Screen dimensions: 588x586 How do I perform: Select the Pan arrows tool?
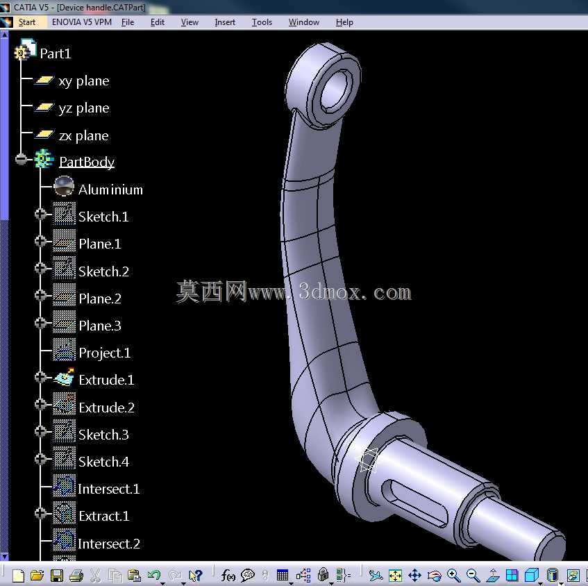pyautogui.click(x=414, y=575)
